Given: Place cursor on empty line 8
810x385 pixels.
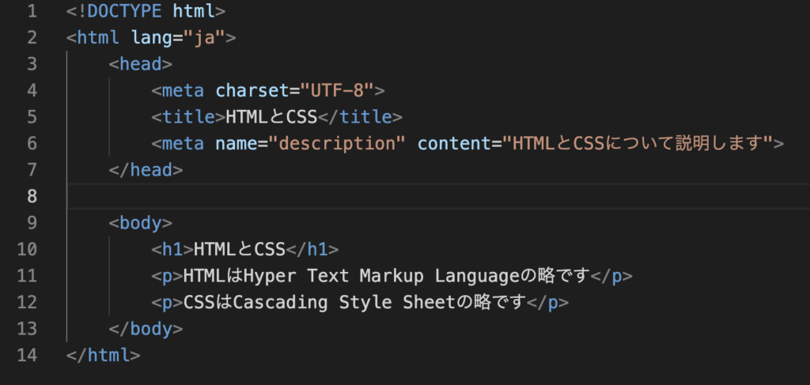Looking at the screenshot, I should click(x=316, y=195).
